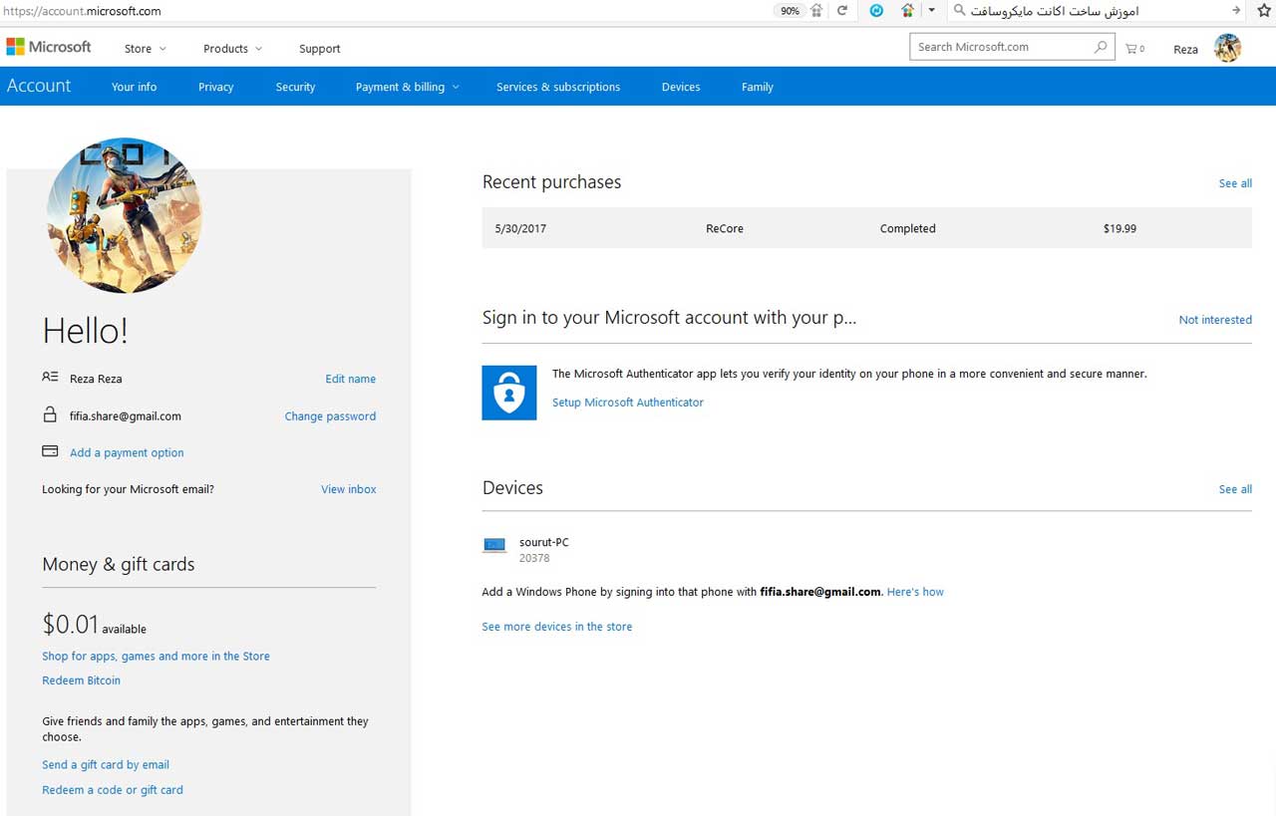Bookmark this page with the star icon
This screenshot has width=1276, height=816.
(1264, 11)
